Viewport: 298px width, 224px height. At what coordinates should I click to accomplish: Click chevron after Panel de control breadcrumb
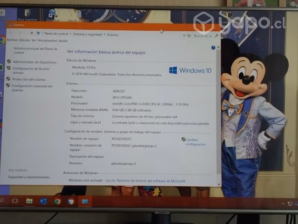pos(71,34)
